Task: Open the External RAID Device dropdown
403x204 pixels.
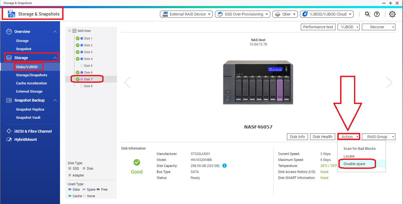Action: 186,14
